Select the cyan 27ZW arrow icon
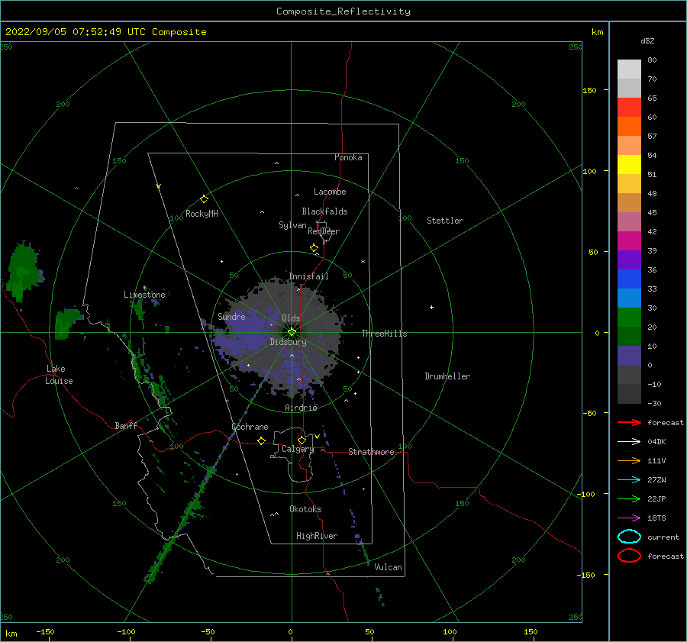The height and width of the screenshot is (642, 687). point(629,479)
